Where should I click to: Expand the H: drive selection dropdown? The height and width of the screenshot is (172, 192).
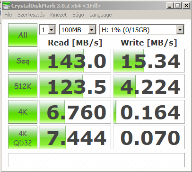tap(180, 29)
